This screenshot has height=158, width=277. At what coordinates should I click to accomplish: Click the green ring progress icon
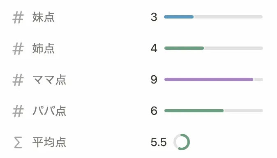click(x=182, y=142)
